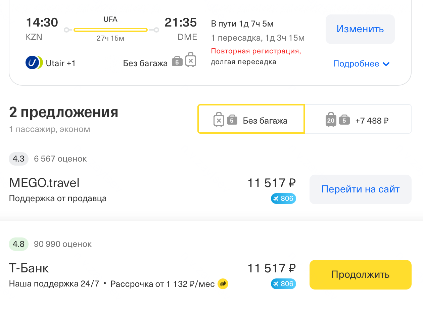Open the MEGO.travel seller page
423x309 pixels.
click(360, 189)
